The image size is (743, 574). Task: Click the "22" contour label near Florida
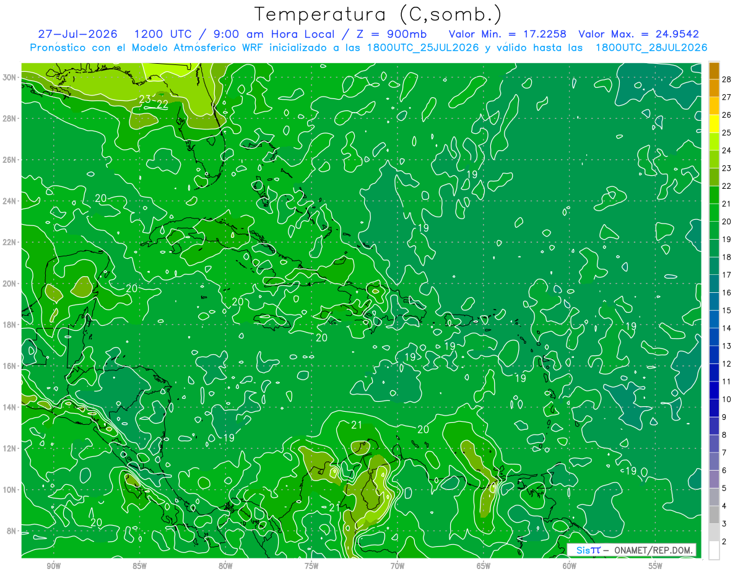click(163, 104)
